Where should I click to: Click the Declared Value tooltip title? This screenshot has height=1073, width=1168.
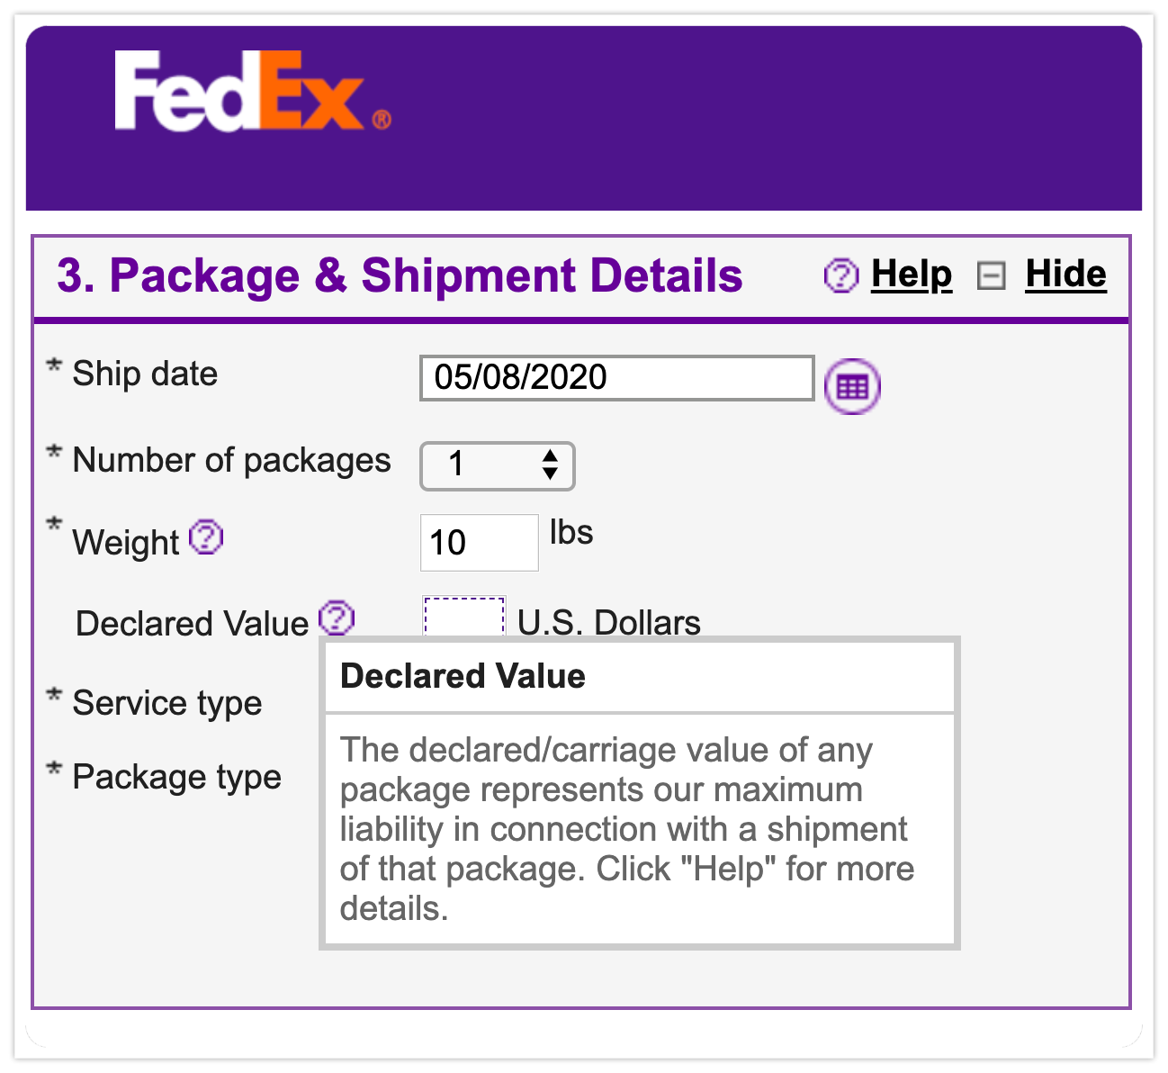463,676
